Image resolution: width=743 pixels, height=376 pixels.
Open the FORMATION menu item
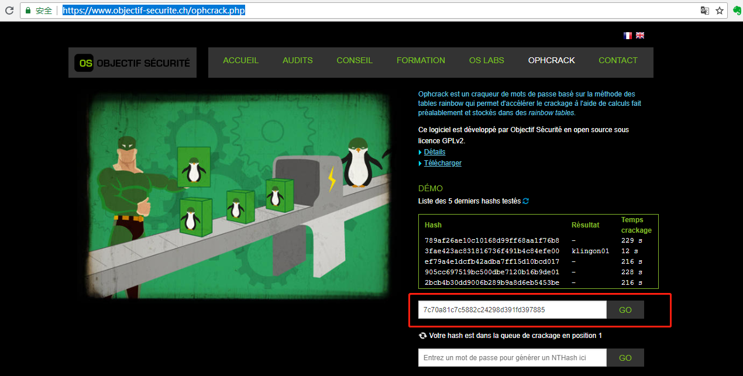click(x=421, y=60)
